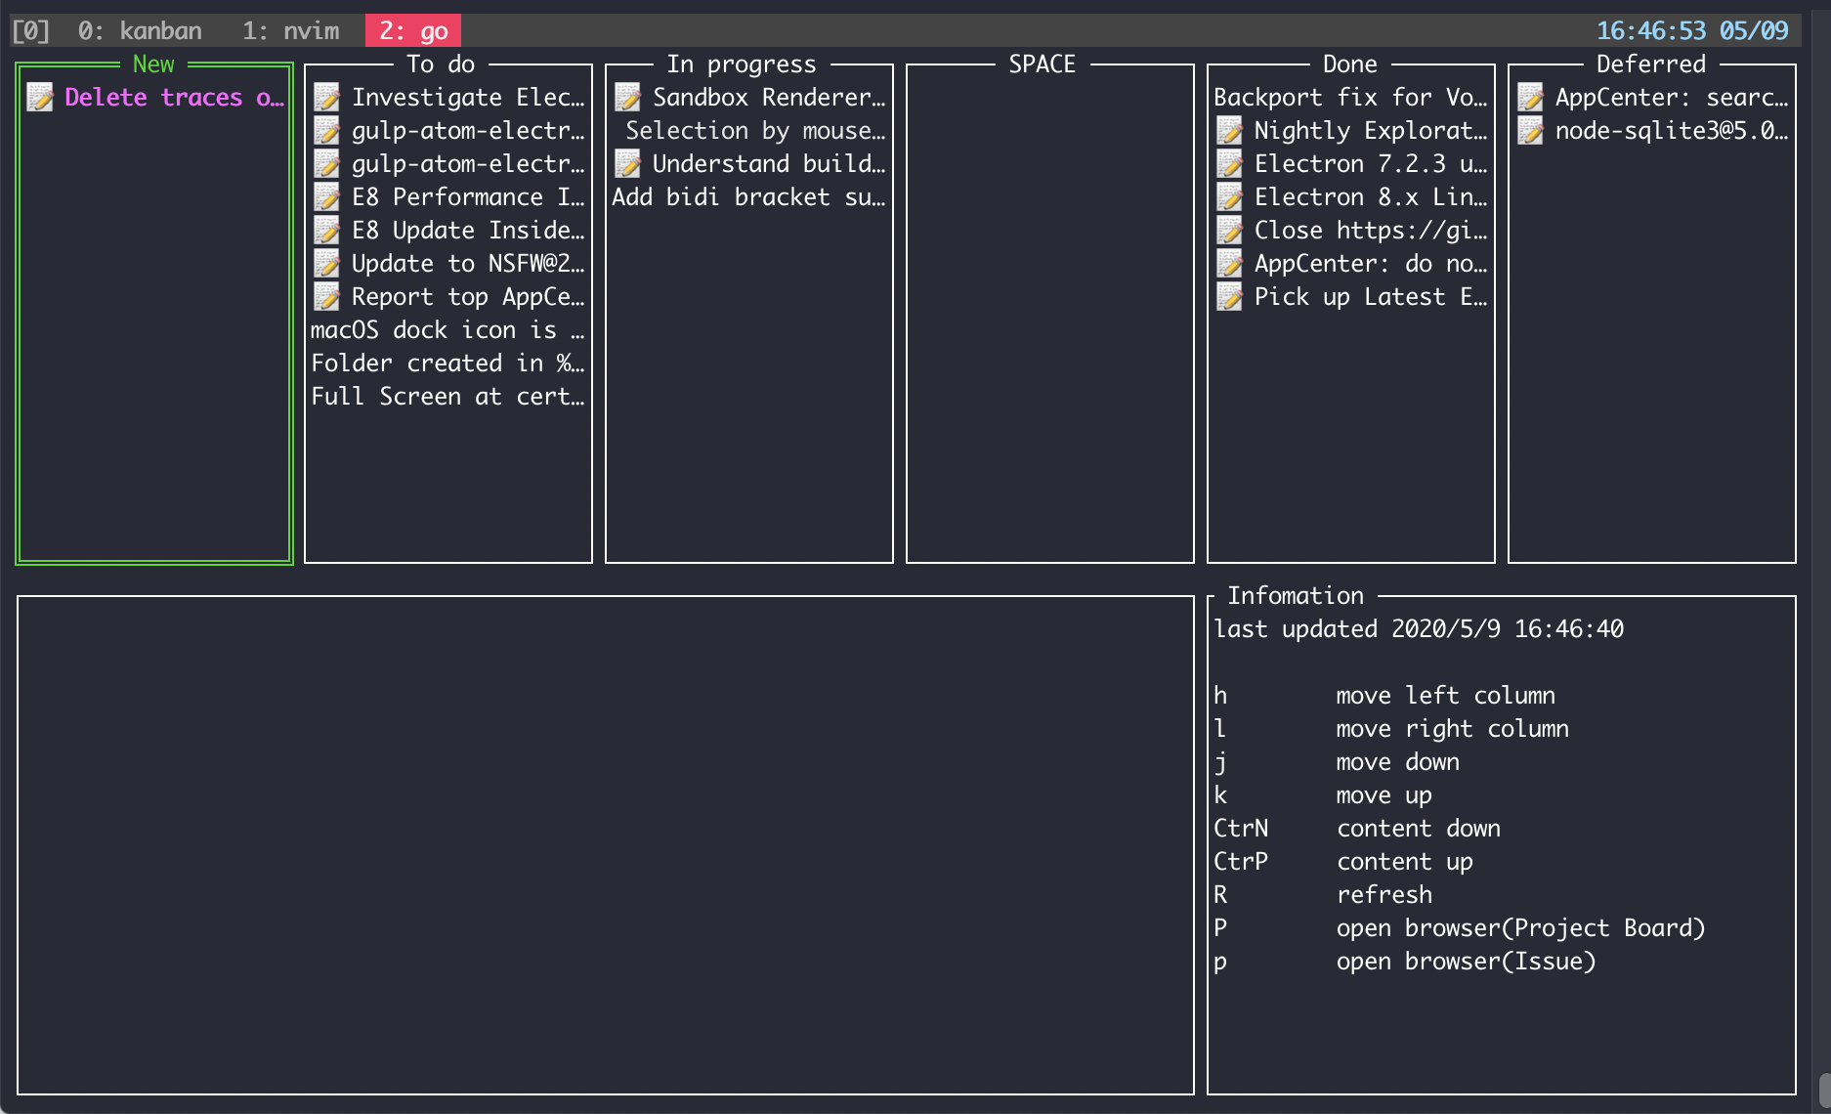Image resolution: width=1831 pixels, height=1114 pixels.
Task: Select card 'Selection by mouse…'
Action: (755, 130)
